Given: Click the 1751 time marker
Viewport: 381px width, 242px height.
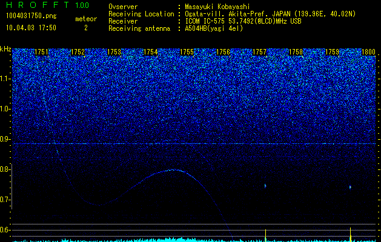Looking at the screenshot, I should pos(41,52).
